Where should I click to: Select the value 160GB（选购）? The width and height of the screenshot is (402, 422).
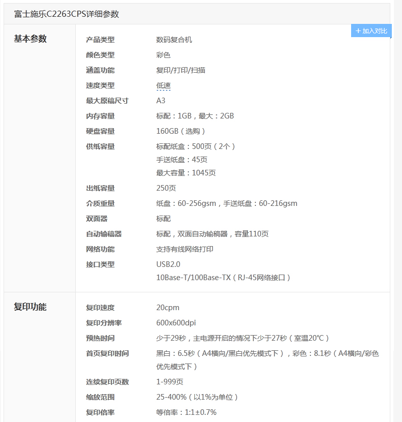coord(181,131)
